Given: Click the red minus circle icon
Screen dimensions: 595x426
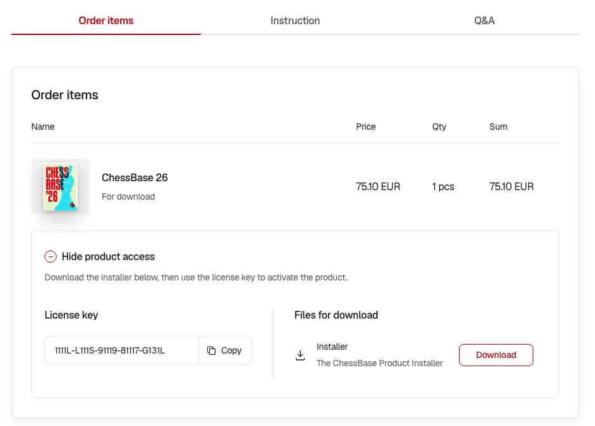Looking at the screenshot, I should [50, 257].
